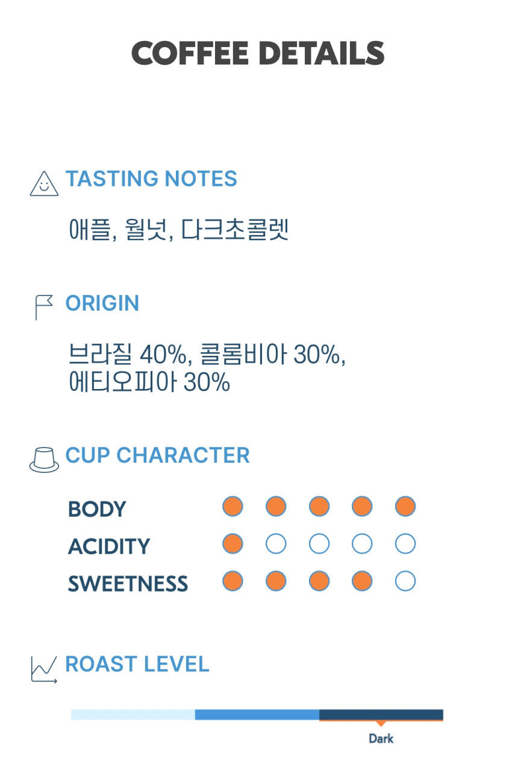The image size is (518, 778).
Task: Click the line chart Roast Level icon
Action: point(44,669)
